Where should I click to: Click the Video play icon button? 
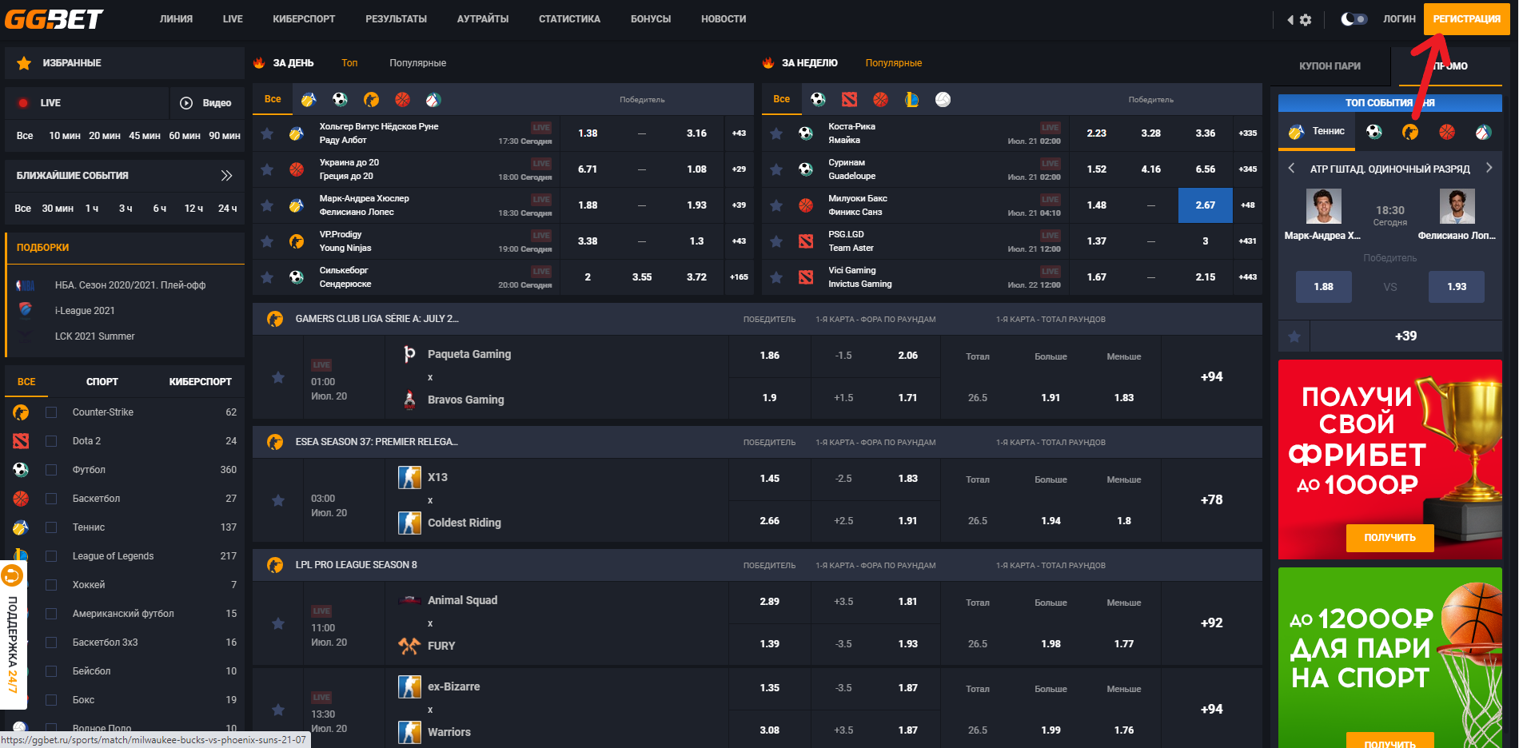pyautogui.click(x=186, y=103)
